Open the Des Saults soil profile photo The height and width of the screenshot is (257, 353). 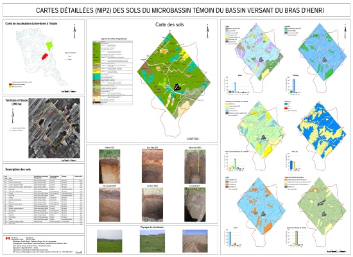[x=109, y=204]
